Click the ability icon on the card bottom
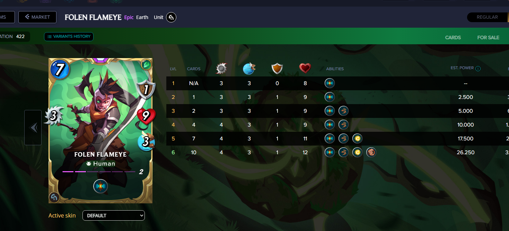The image size is (509, 231). pos(100,187)
